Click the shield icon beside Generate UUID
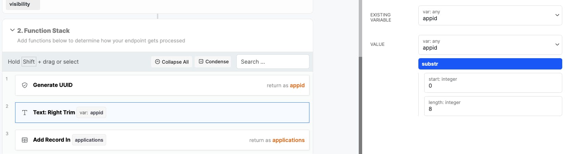 [x=25, y=85]
